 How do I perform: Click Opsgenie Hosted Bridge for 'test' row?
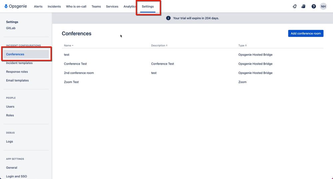click(x=255, y=55)
